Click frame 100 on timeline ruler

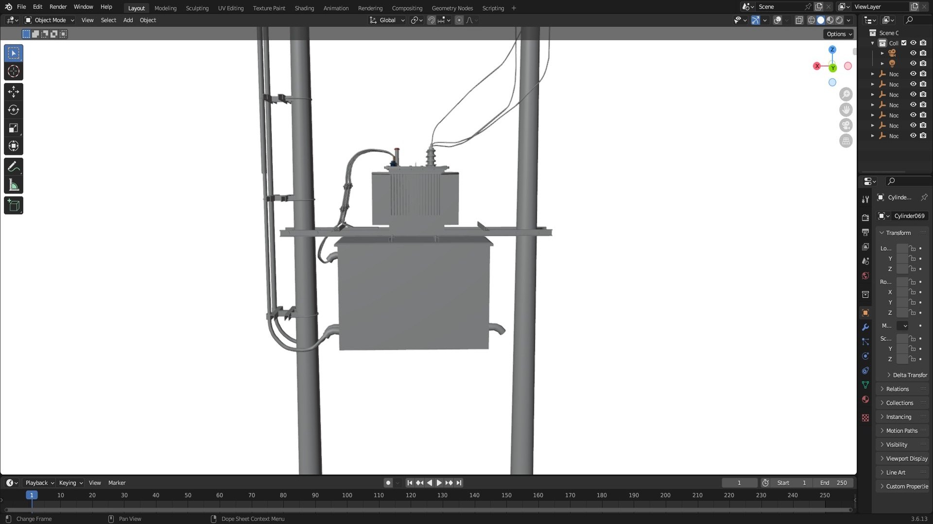click(x=347, y=495)
